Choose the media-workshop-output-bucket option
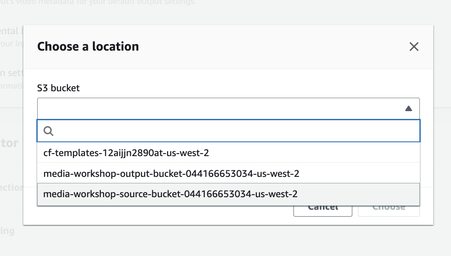This screenshot has width=451, height=256. point(171,173)
